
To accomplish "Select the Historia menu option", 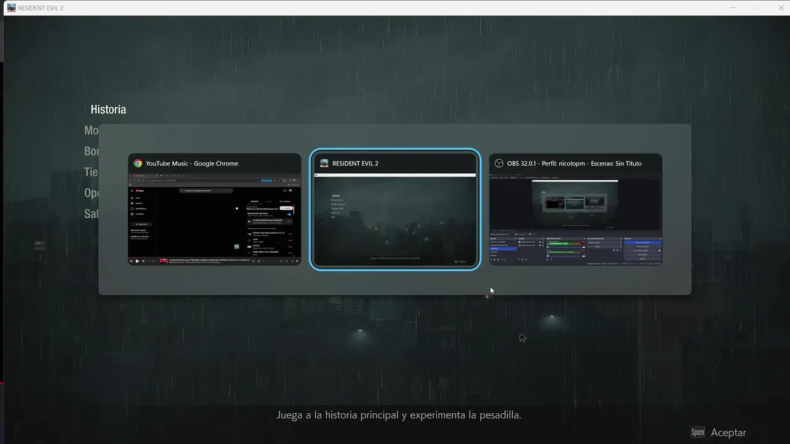I will click(x=108, y=110).
